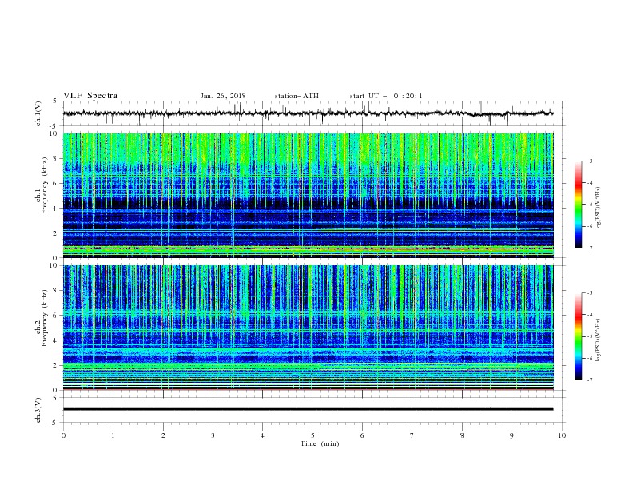Click time axis tick label "4"
Image resolution: width=633 pixels, height=489 pixels.
262,435
